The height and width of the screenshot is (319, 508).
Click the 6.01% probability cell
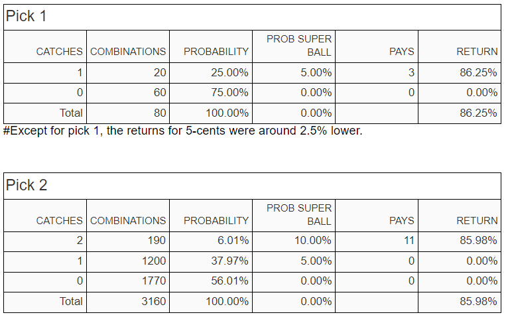point(211,241)
